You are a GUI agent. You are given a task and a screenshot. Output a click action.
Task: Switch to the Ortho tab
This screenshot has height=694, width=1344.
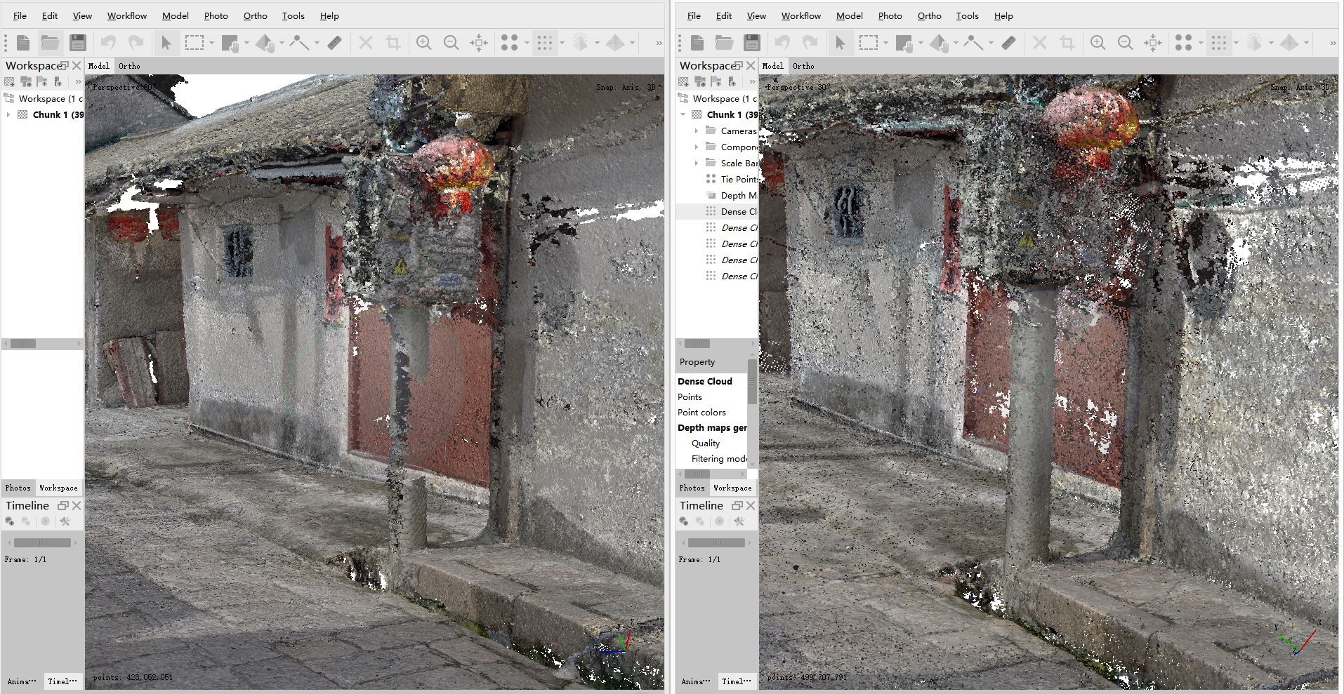129,65
